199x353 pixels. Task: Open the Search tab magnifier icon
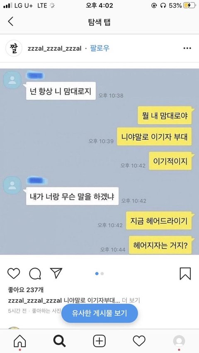click(x=60, y=341)
